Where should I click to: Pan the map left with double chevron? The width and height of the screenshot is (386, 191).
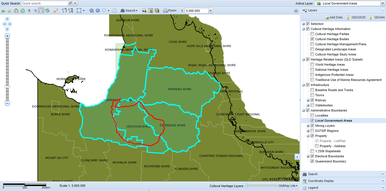click(x=5, y=24)
